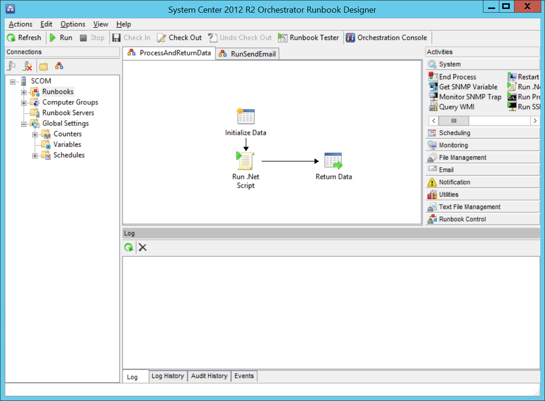545x401 pixels.
Task: Select the Initialize Data activity icon
Action: pyautogui.click(x=245, y=116)
